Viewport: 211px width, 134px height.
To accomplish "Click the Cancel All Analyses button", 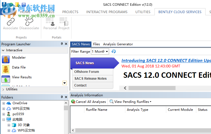I will (x=88, y=102).
